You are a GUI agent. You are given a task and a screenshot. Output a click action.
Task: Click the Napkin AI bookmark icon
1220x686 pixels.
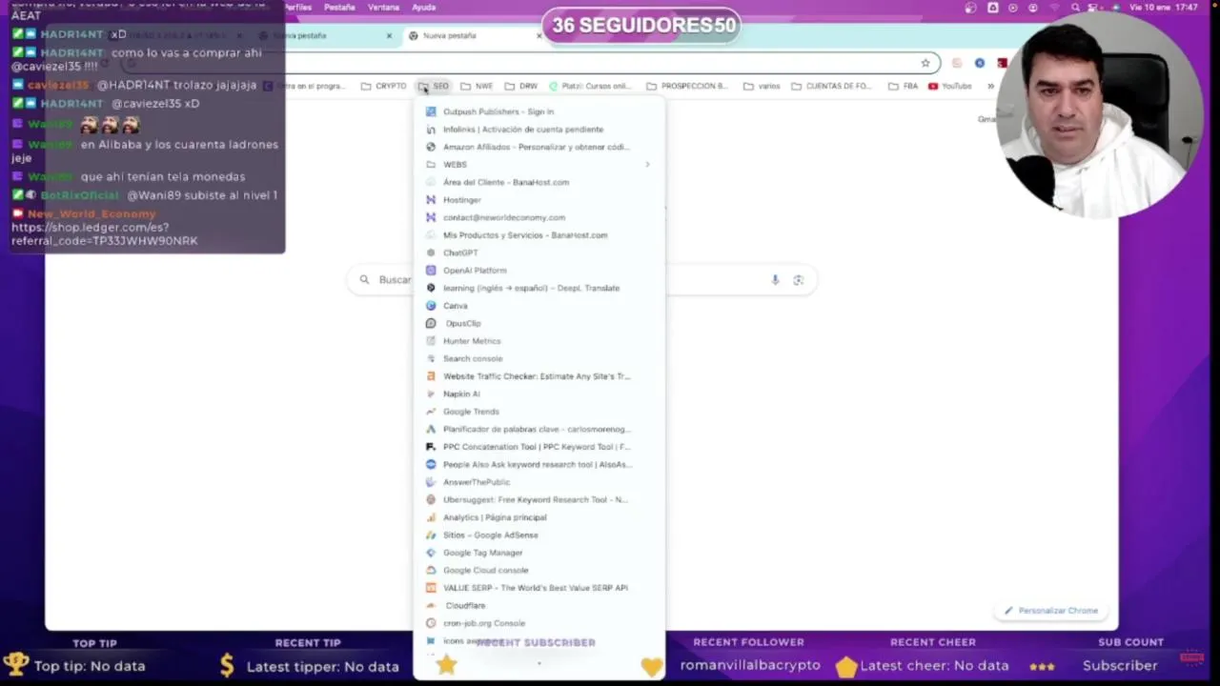[x=431, y=393]
